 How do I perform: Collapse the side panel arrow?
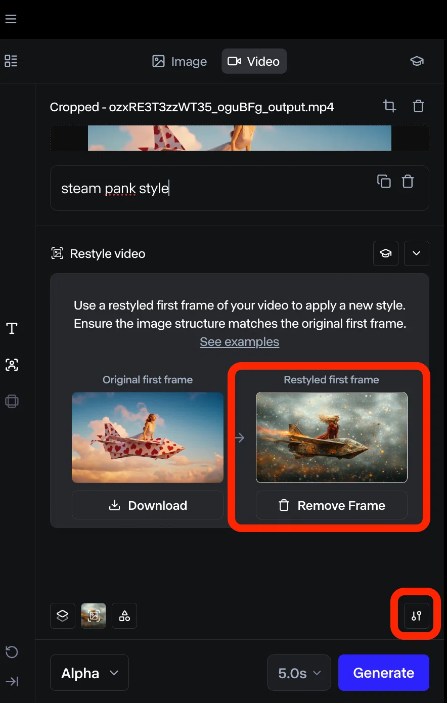coord(12,681)
